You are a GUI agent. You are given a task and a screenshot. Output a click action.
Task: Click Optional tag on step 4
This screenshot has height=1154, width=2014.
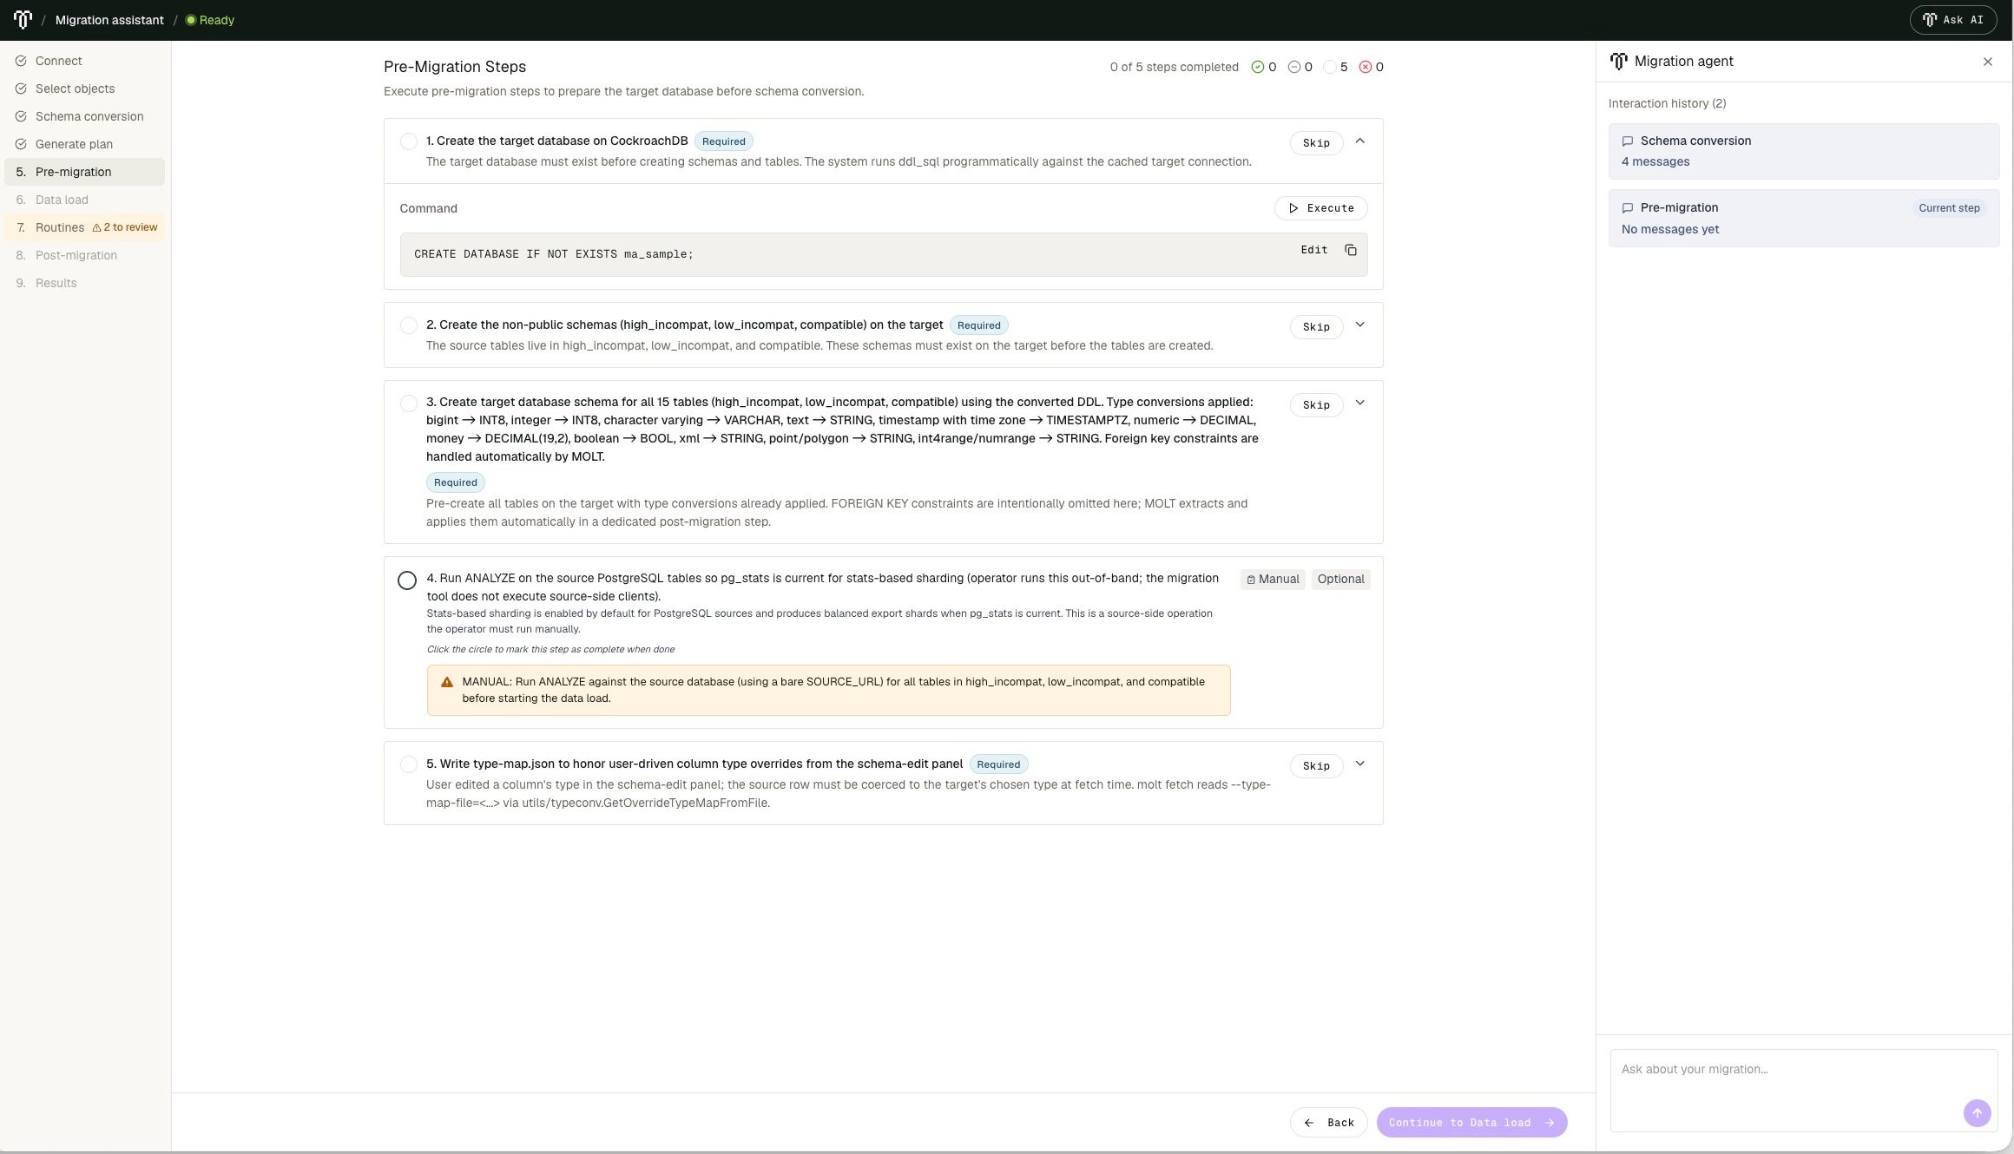click(1340, 580)
